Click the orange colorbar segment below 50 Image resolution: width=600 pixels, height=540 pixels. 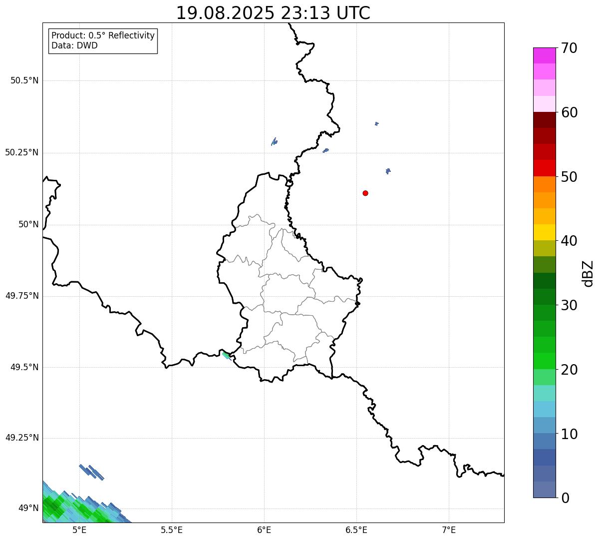point(544,184)
